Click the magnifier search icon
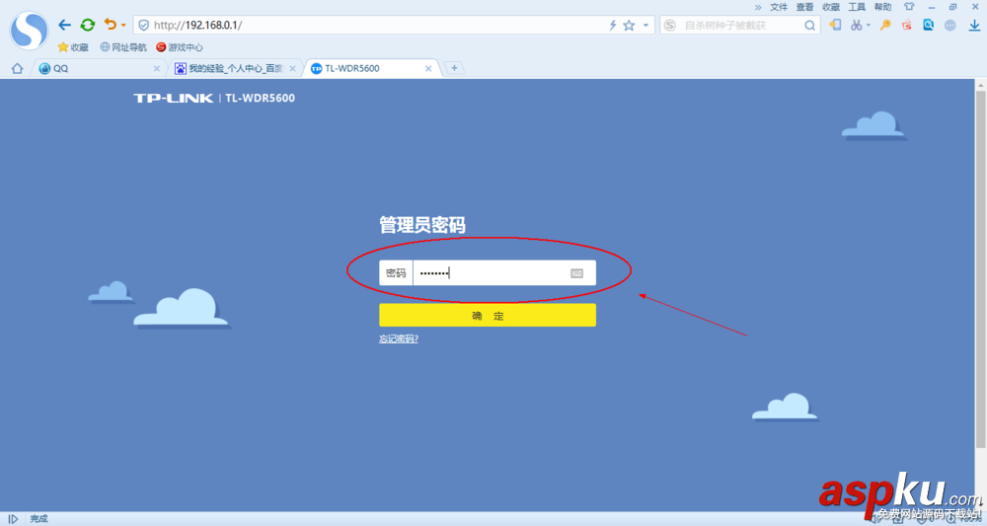 810,26
